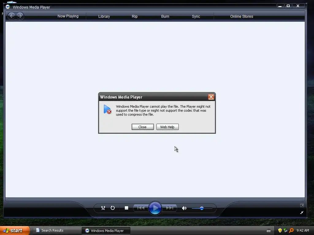The image size is (314, 235).
Task: Click the error message text in the dialog
Action: pyautogui.click(x=163, y=110)
